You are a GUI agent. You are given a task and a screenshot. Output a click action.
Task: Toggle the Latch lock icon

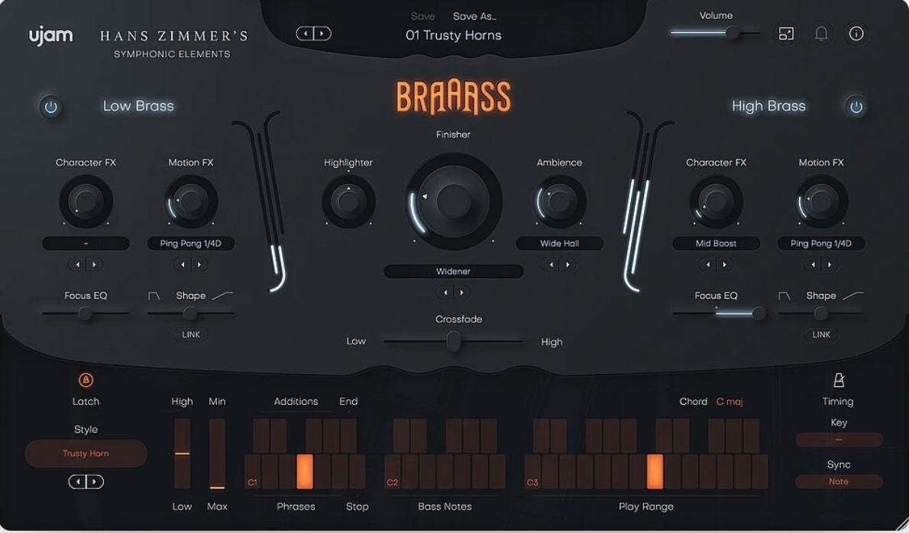point(86,380)
